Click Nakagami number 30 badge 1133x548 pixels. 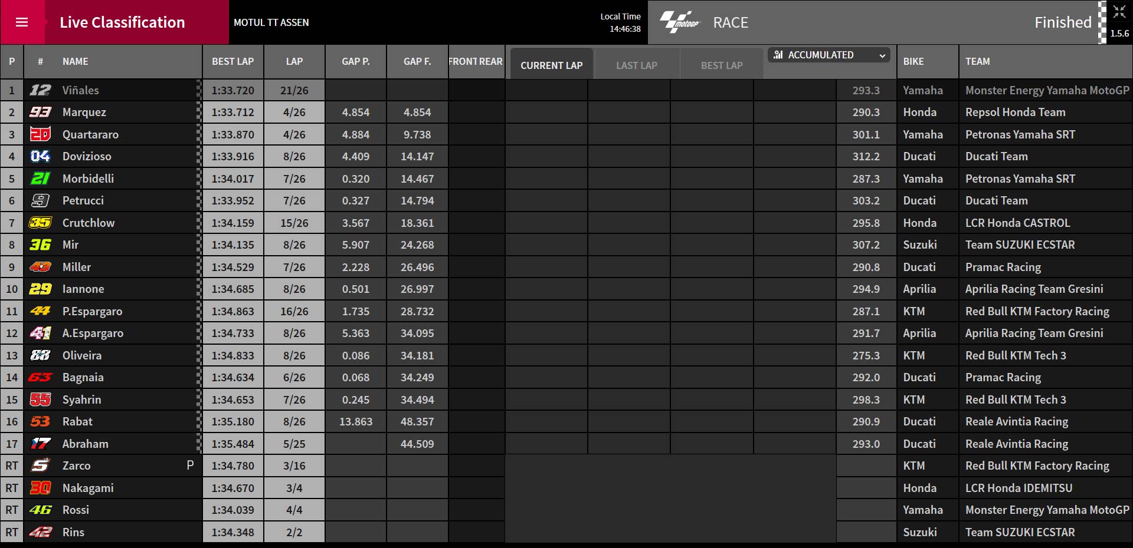[x=40, y=488]
